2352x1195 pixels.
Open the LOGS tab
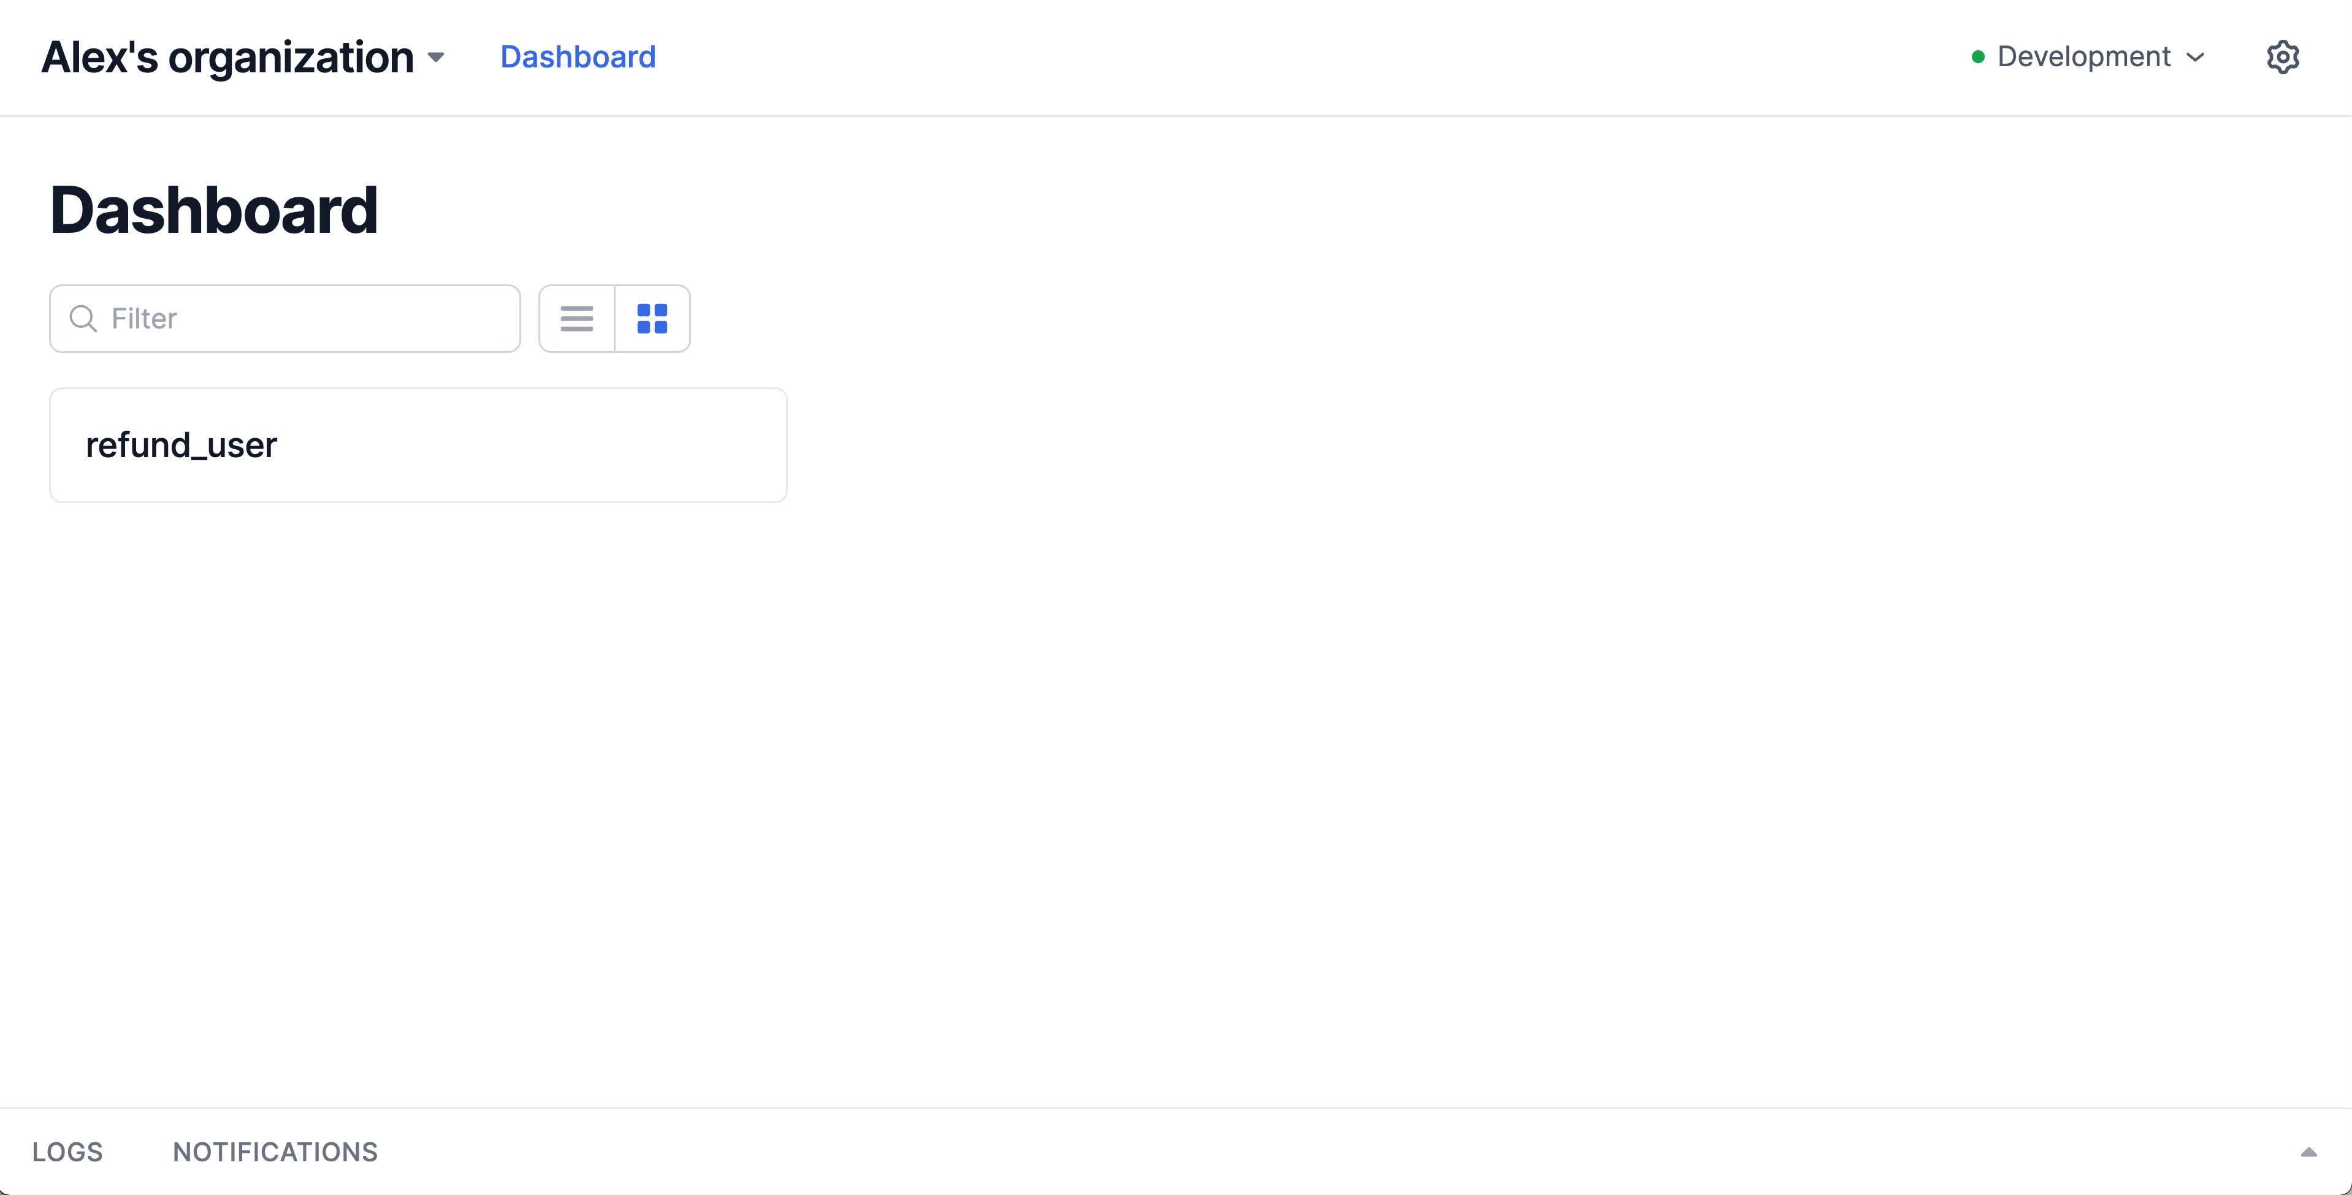click(x=67, y=1152)
